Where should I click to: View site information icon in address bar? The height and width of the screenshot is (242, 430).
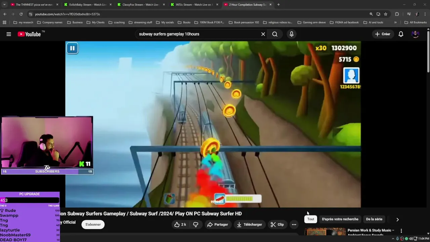31,14
